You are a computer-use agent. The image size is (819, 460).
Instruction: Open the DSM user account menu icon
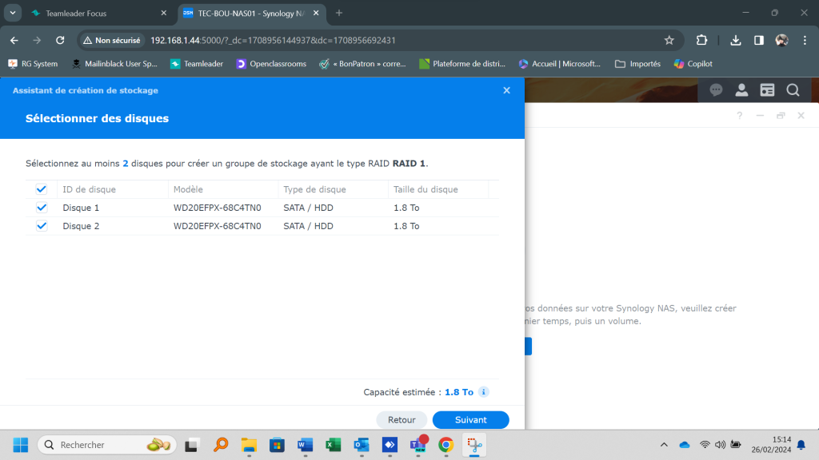point(741,90)
